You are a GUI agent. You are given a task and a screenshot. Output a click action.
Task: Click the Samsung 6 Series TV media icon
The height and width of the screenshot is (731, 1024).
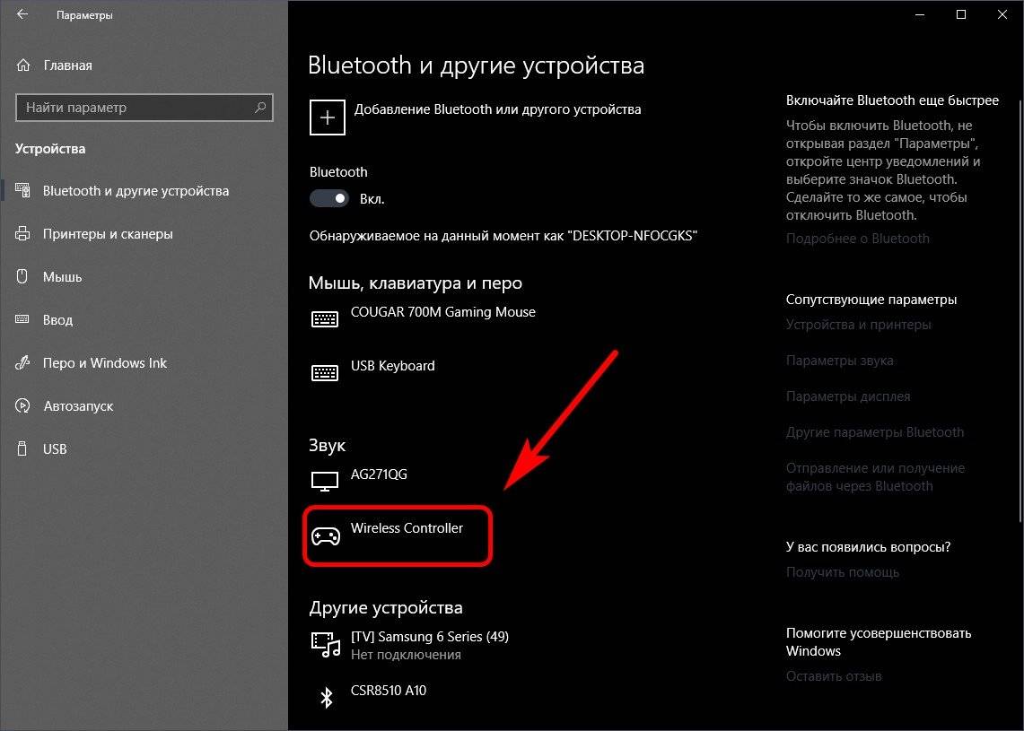pos(325,643)
